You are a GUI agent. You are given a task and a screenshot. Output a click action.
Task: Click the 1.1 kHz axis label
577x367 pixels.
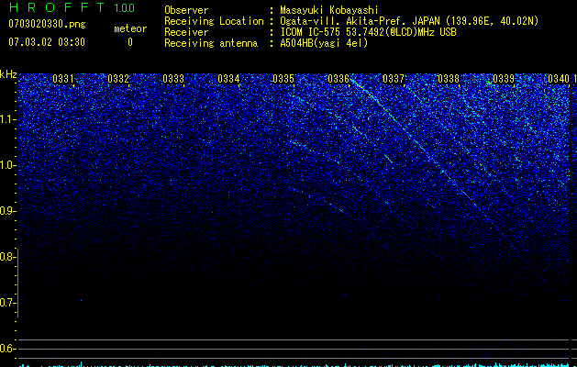(x=7, y=119)
